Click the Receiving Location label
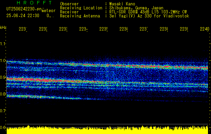This screenshot has height=134, width=211. (x=81, y=8)
